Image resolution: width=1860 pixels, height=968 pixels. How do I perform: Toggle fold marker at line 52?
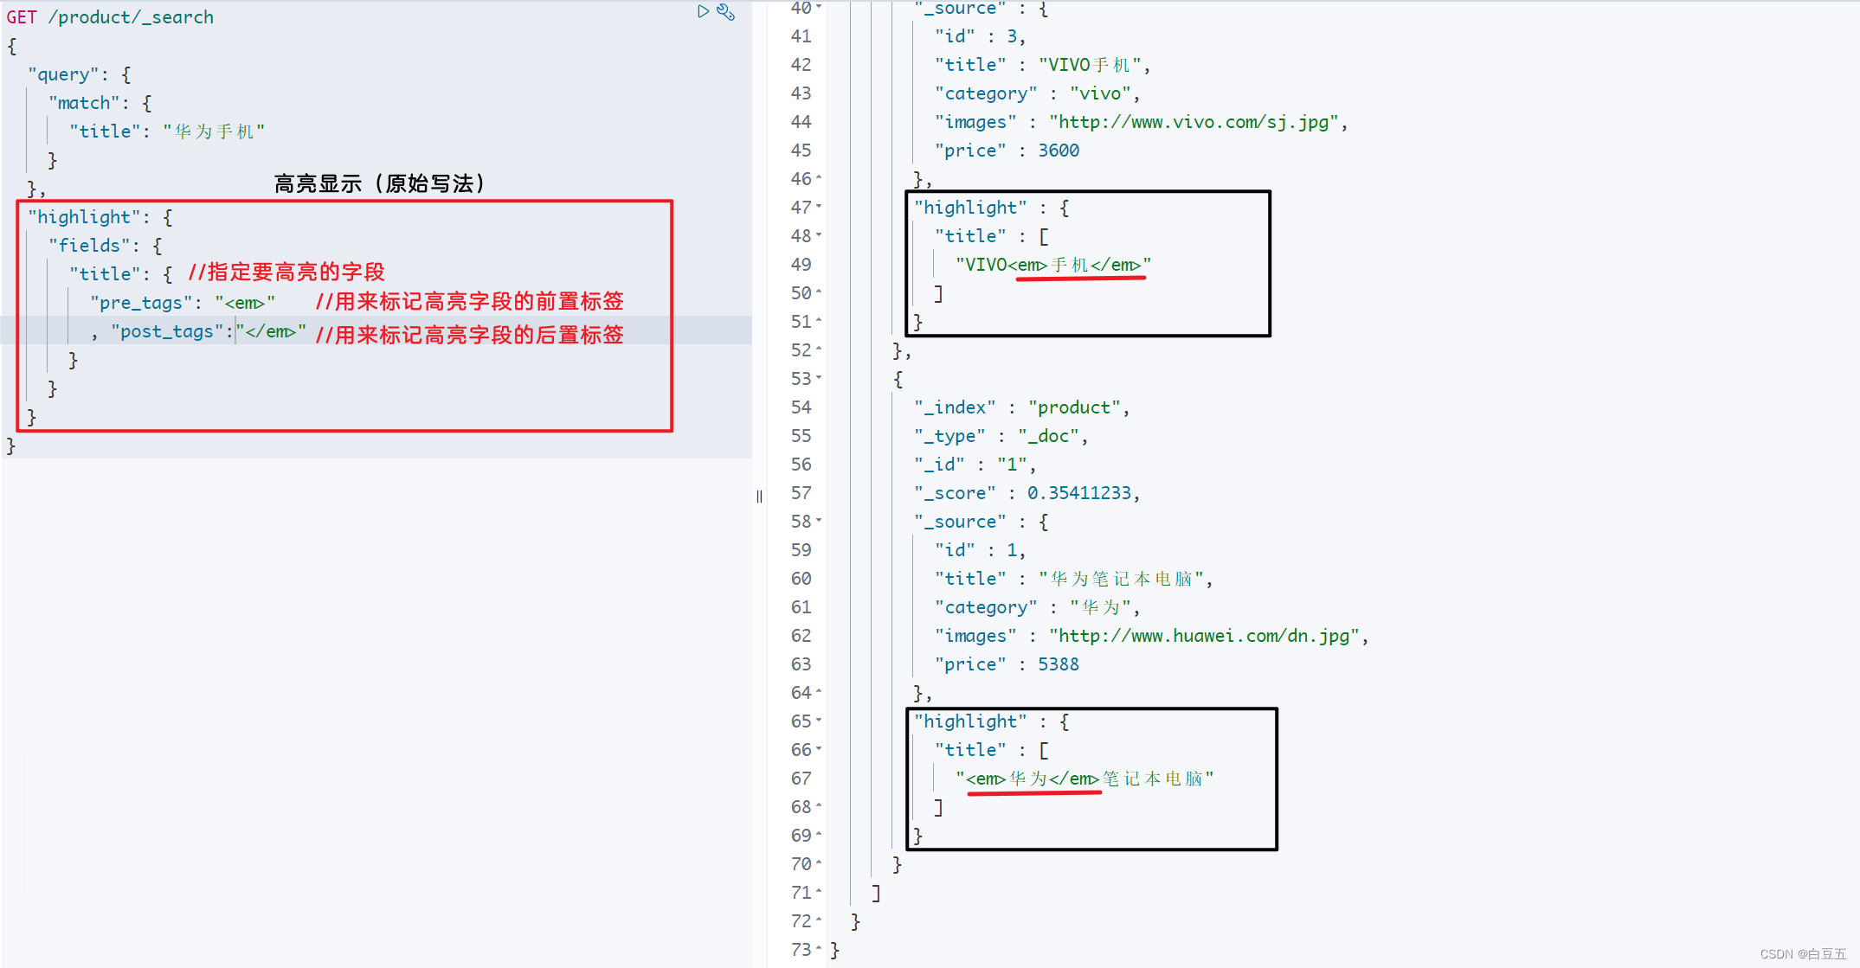click(819, 349)
